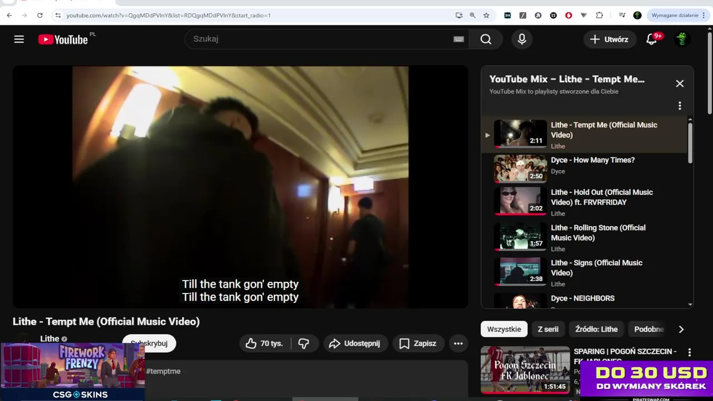Bookmark this page with the star
The height and width of the screenshot is (401, 713).
486,15
